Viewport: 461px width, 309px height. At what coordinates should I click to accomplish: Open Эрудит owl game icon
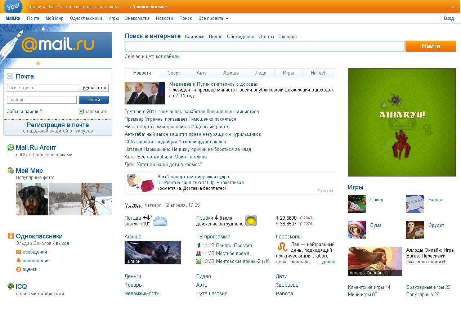[x=415, y=230]
